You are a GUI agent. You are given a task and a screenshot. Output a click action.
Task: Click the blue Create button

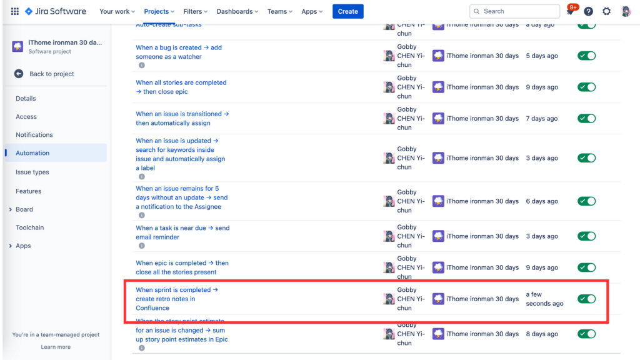[x=347, y=11]
